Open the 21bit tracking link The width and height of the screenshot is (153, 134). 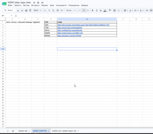(70, 27)
